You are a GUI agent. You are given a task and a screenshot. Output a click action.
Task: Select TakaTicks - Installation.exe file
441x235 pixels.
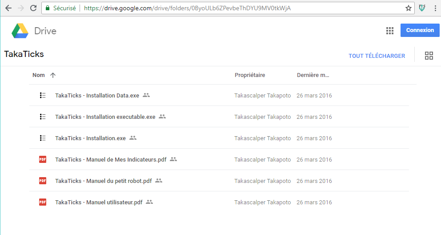tap(90, 138)
